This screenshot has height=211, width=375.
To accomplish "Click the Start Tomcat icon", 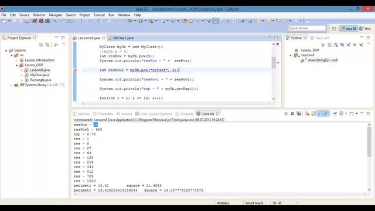I will point(35,21).
